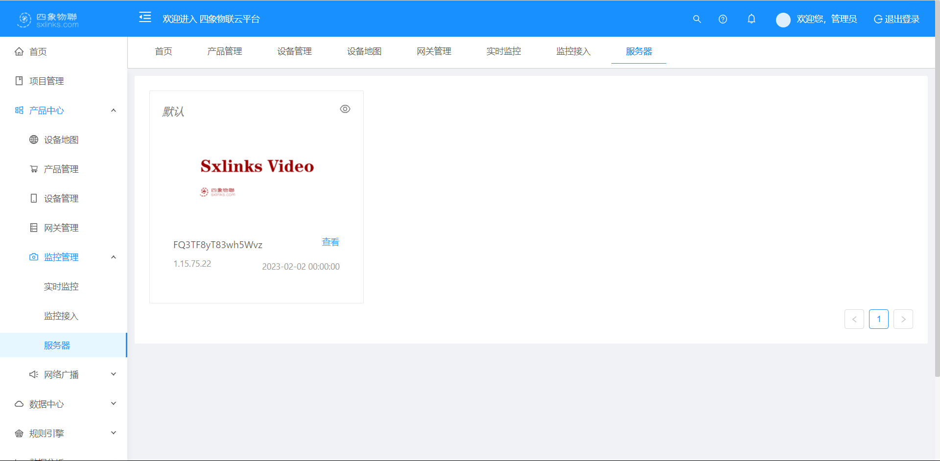
Task: Click the administrator avatar circle
Action: (783, 20)
